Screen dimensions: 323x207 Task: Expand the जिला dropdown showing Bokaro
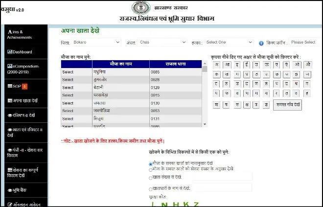pos(96,43)
